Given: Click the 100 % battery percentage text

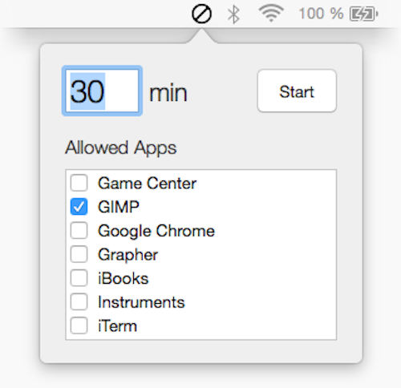Looking at the screenshot, I should 321,14.
